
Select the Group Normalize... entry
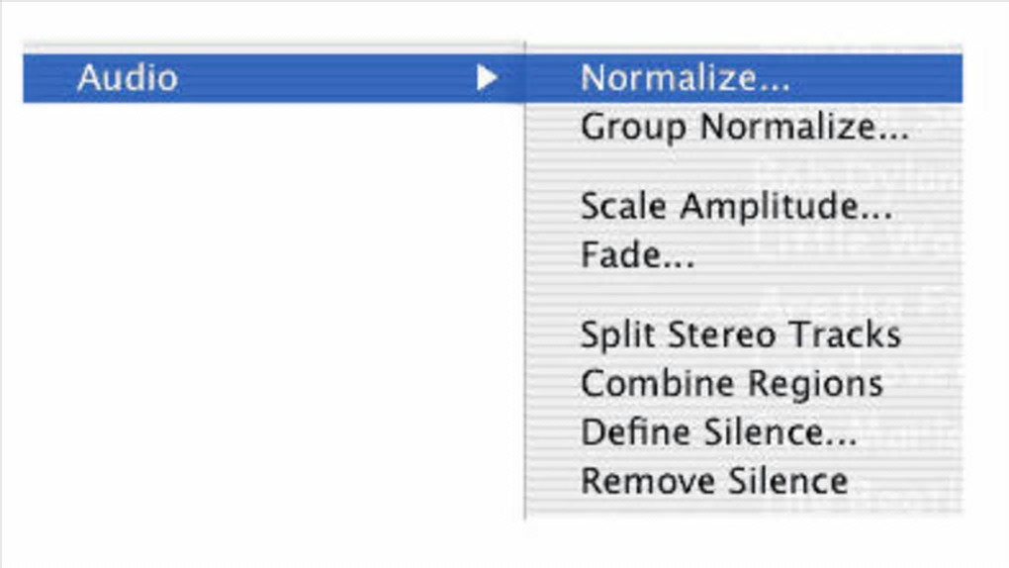744,128
